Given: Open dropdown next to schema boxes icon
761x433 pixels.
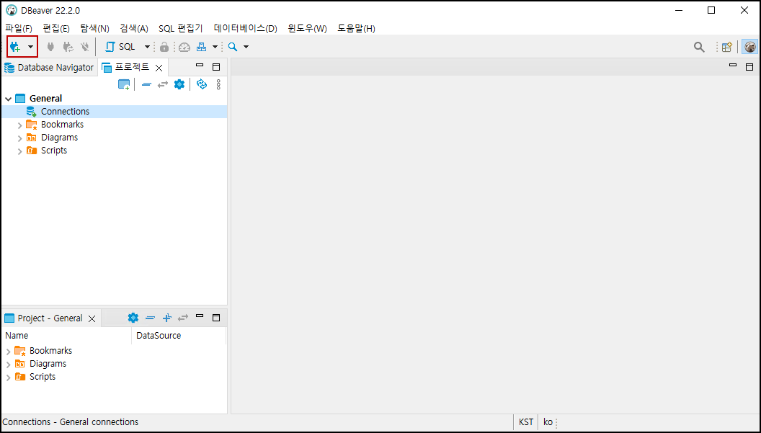Looking at the screenshot, I should point(215,47).
